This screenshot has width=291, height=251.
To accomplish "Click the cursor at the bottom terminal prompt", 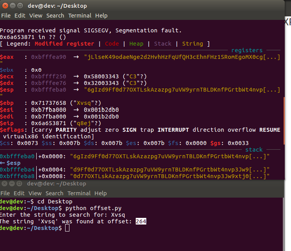I will click(67, 228).
